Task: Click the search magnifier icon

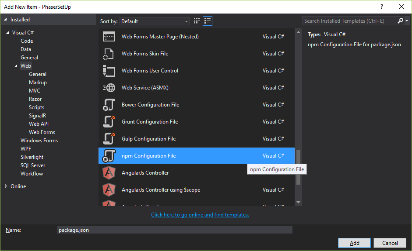Action: [400, 21]
